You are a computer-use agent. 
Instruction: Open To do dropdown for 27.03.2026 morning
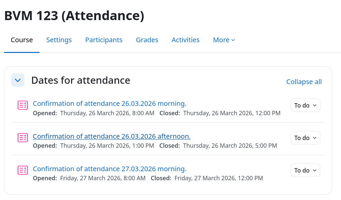click(305, 170)
